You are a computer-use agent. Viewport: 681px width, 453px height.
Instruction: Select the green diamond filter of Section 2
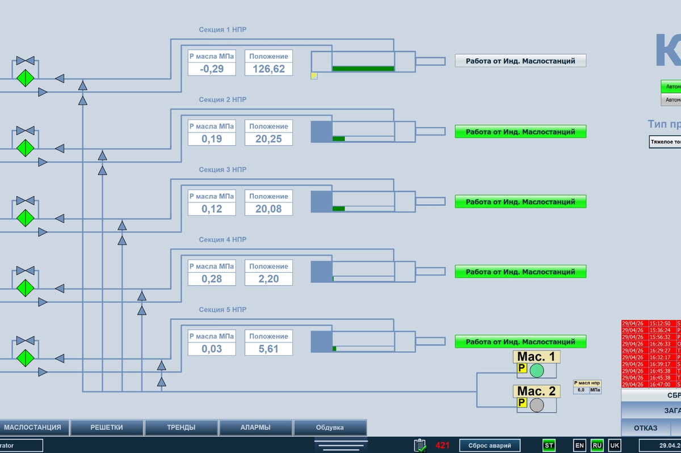[25, 148]
